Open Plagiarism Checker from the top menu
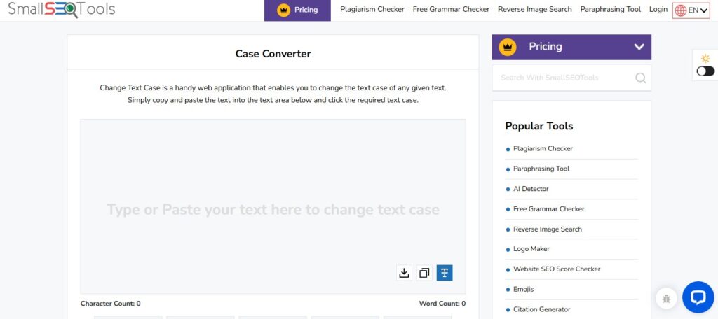 pyautogui.click(x=372, y=10)
